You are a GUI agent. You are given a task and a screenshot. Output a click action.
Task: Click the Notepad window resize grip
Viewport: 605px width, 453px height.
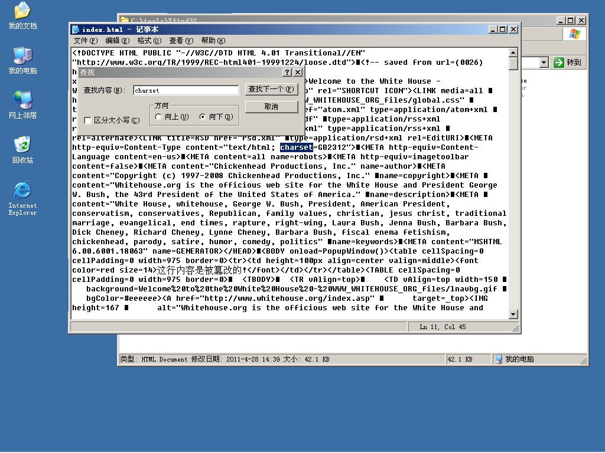point(515,328)
